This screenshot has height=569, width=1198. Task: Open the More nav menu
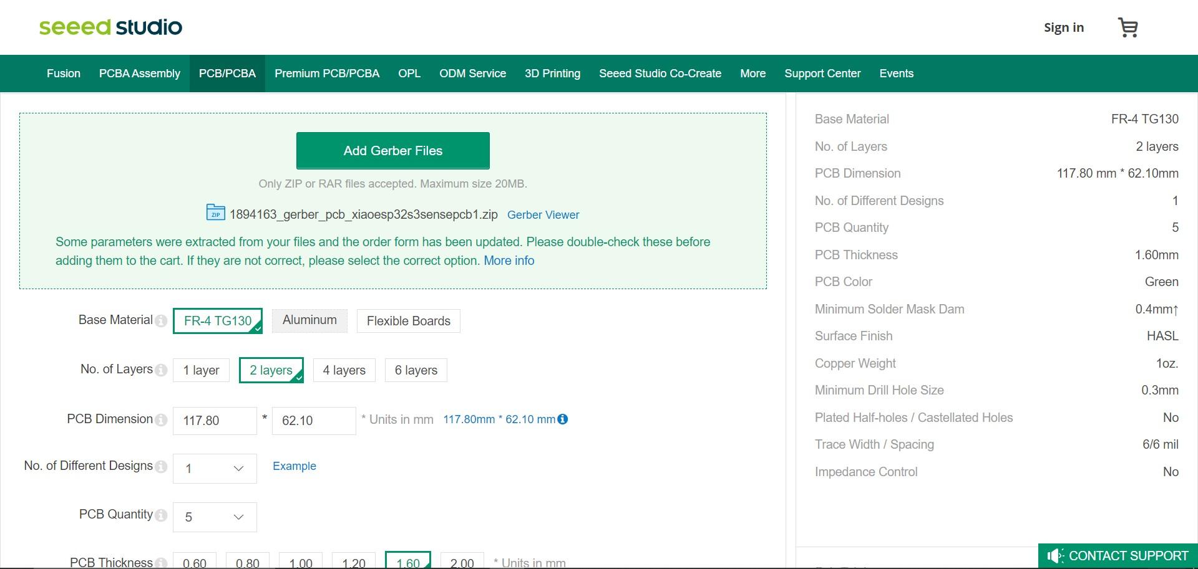(752, 74)
